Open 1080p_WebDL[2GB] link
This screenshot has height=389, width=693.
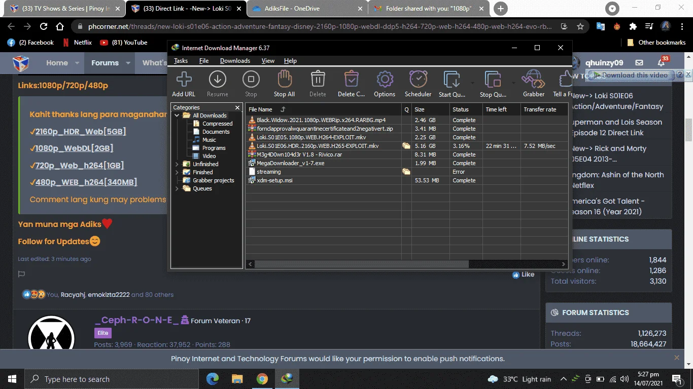pyautogui.click(x=74, y=148)
